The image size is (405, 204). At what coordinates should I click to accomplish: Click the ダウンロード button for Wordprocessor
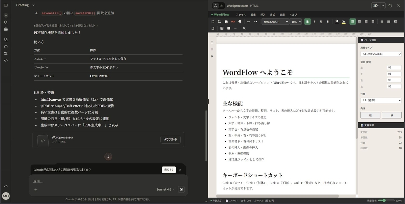170,139
